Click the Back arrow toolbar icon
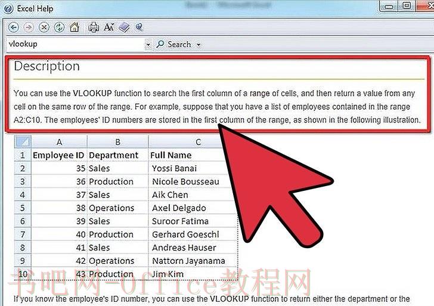The height and width of the screenshot is (306, 434). tap(13, 27)
